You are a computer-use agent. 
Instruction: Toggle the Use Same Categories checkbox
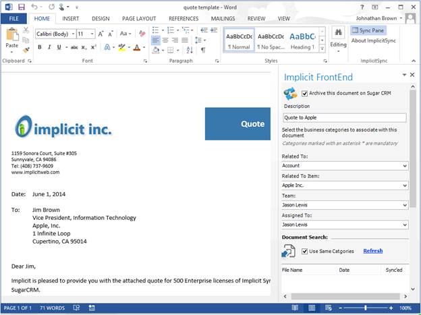click(x=305, y=251)
